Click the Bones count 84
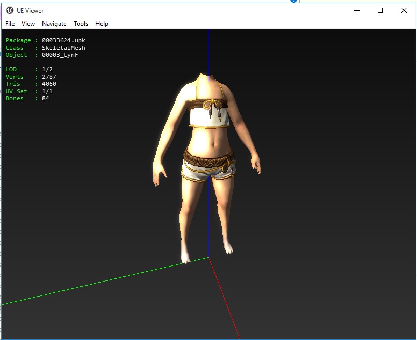This screenshot has width=417, height=340. click(46, 98)
